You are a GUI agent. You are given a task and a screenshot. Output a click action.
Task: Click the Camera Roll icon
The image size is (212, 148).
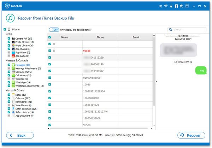[x=13, y=39]
